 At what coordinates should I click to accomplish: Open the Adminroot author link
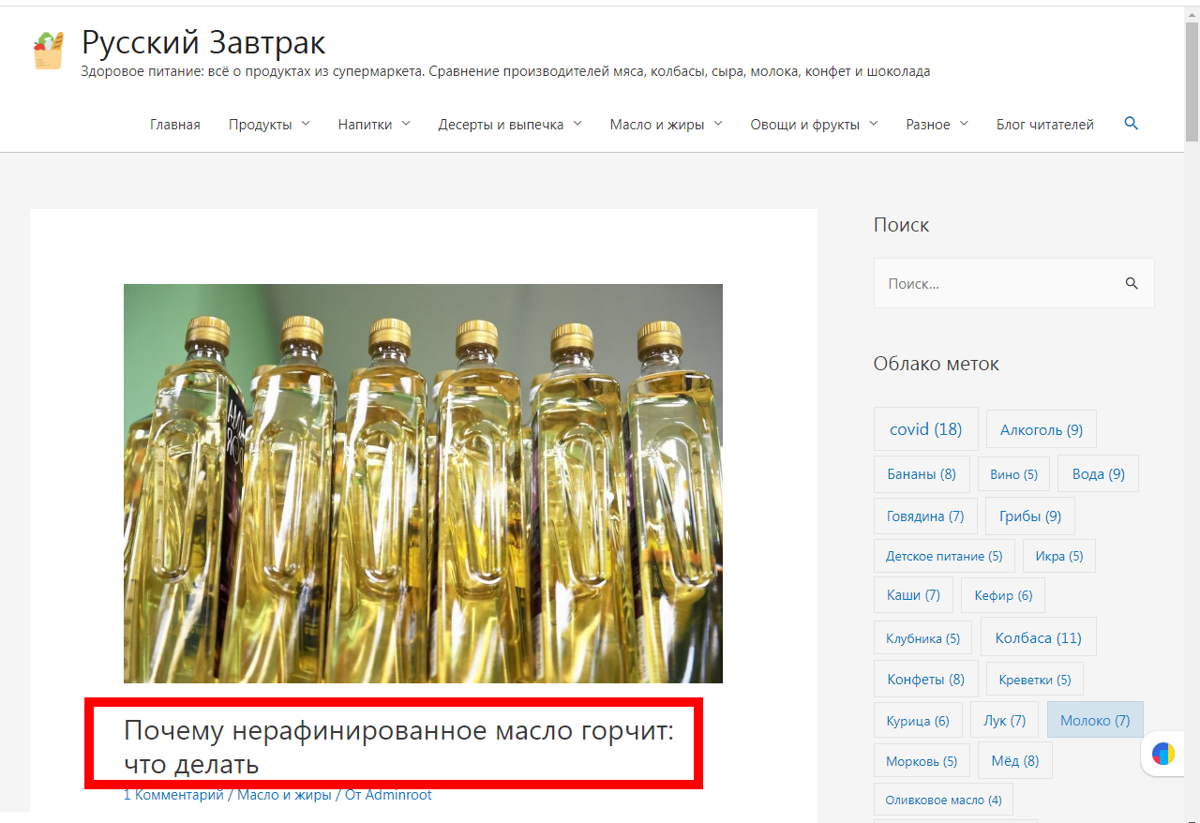click(398, 795)
